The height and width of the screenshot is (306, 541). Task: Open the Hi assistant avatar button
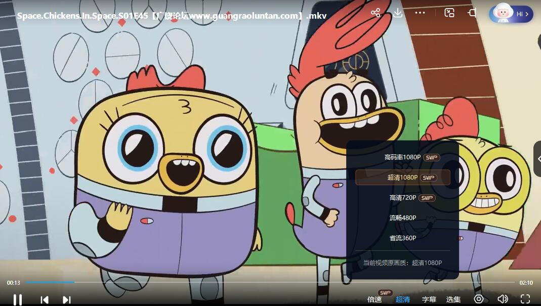[x=511, y=14]
